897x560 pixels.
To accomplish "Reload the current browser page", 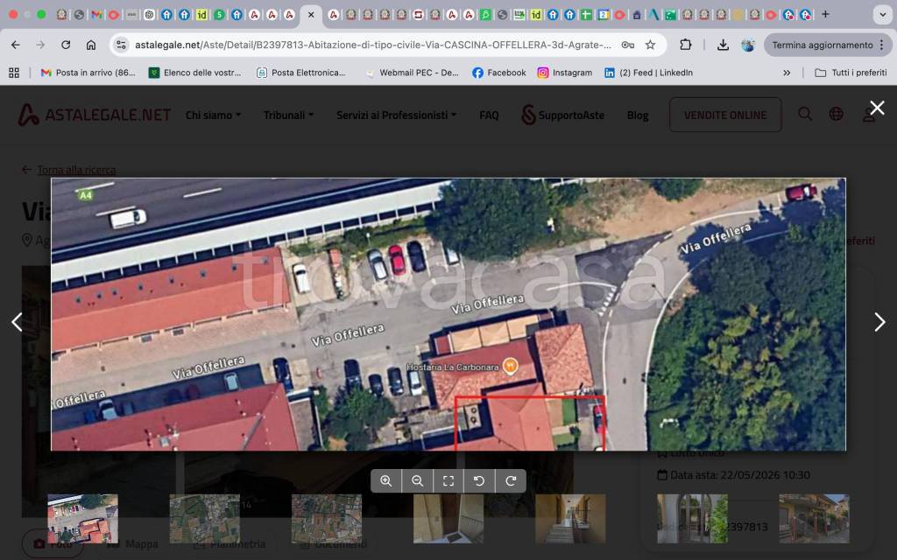I will [x=66, y=45].
